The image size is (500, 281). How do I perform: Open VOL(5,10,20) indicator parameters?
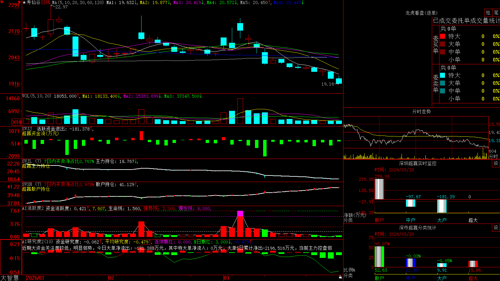[x=37, y=96]
